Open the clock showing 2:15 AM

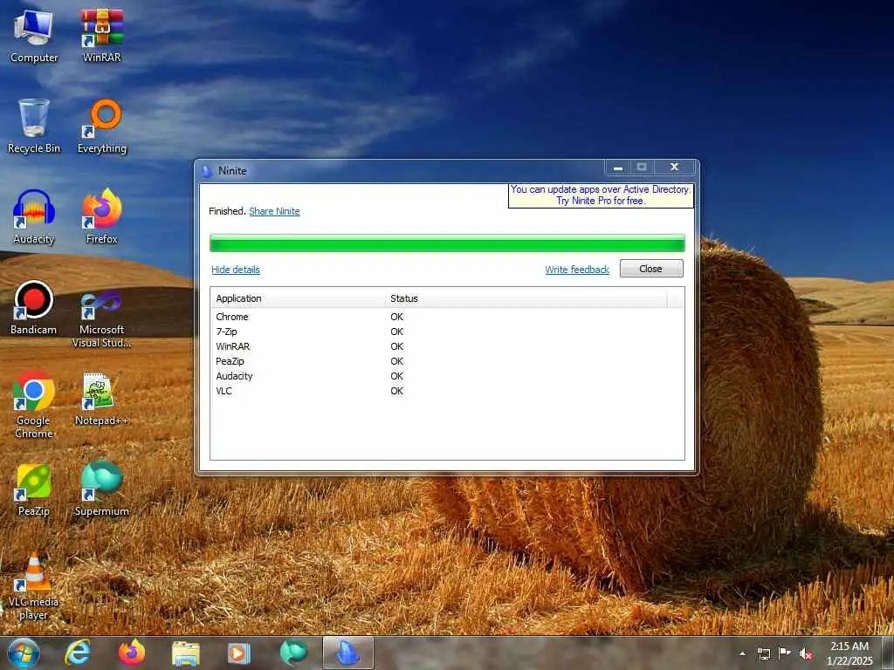coord(849,653)
